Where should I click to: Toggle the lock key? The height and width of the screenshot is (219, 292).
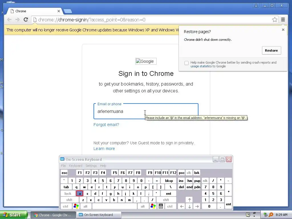[x=68, y=194]
